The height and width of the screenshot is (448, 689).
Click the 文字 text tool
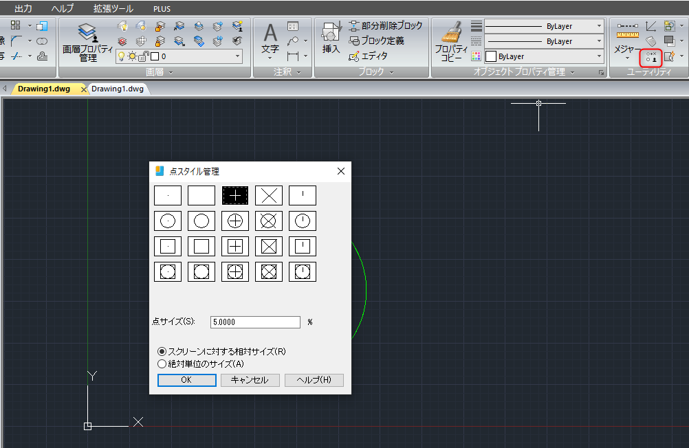coord(270,42)
